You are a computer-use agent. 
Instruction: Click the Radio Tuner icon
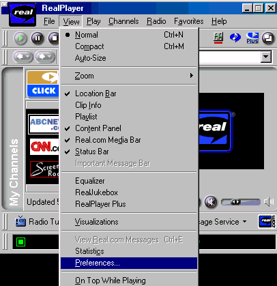point(20,221)
